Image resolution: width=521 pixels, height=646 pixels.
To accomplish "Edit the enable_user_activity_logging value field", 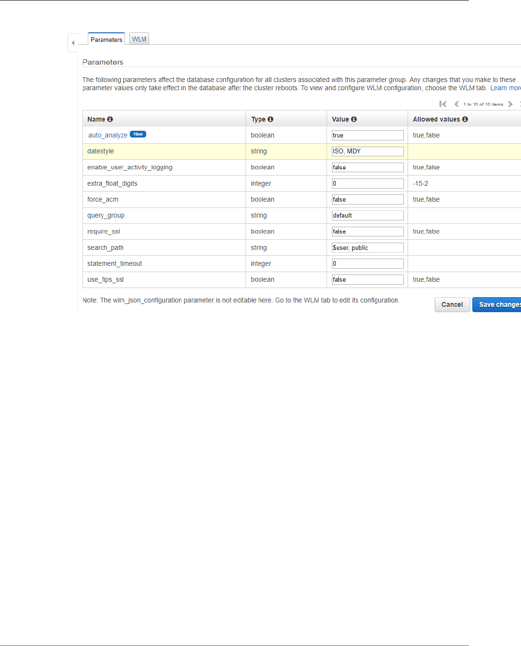I will click(368, 167).
